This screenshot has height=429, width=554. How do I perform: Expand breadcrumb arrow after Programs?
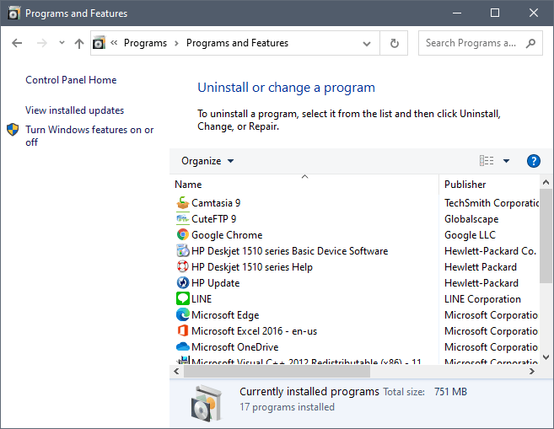tap(177, 43)
